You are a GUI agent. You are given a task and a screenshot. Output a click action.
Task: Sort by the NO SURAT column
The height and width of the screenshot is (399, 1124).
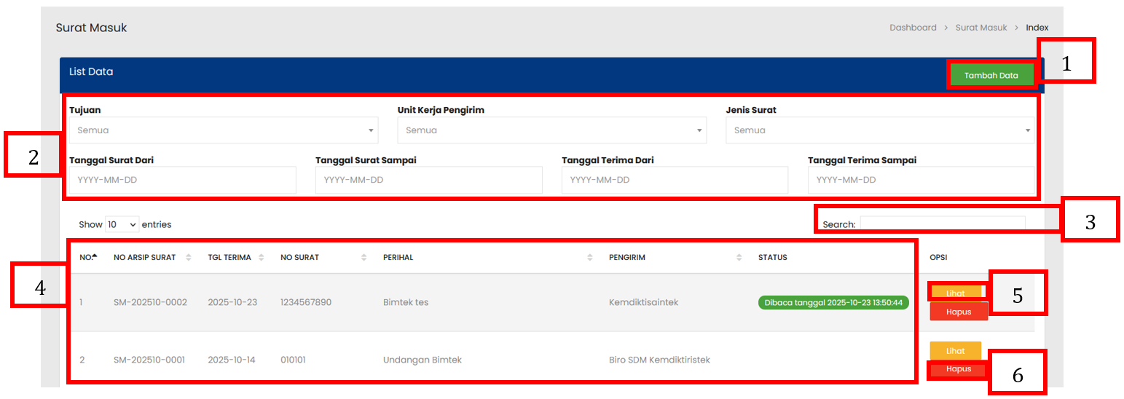tap(364, 257)
